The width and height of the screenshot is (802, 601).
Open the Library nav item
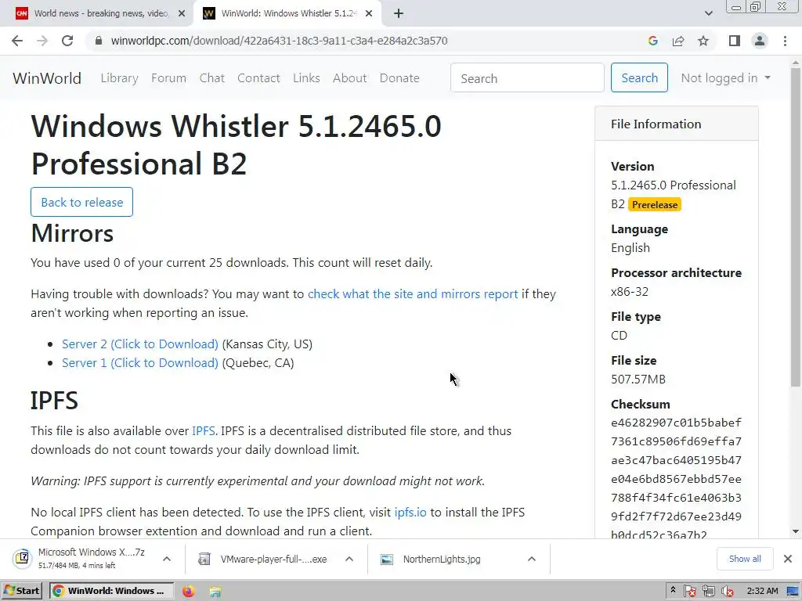pos(120,78)
